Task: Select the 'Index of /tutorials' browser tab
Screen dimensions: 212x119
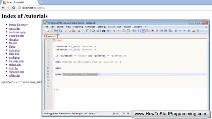Action: pos(20,2)
